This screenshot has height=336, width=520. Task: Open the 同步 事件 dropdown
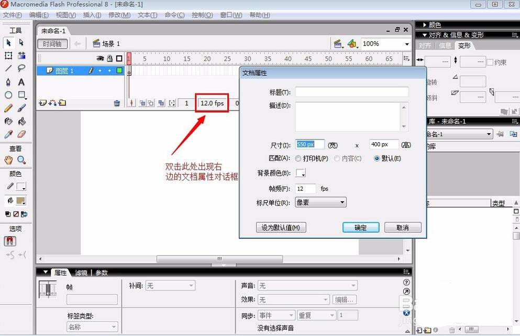(276, 316)
